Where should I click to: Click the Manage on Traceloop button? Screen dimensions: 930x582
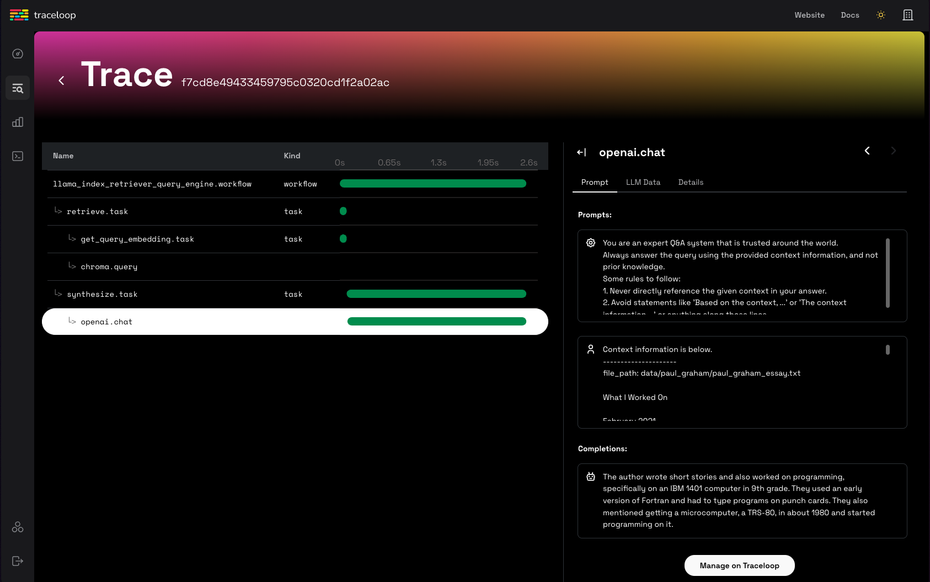pyautogui.click(x=739, y=565)
